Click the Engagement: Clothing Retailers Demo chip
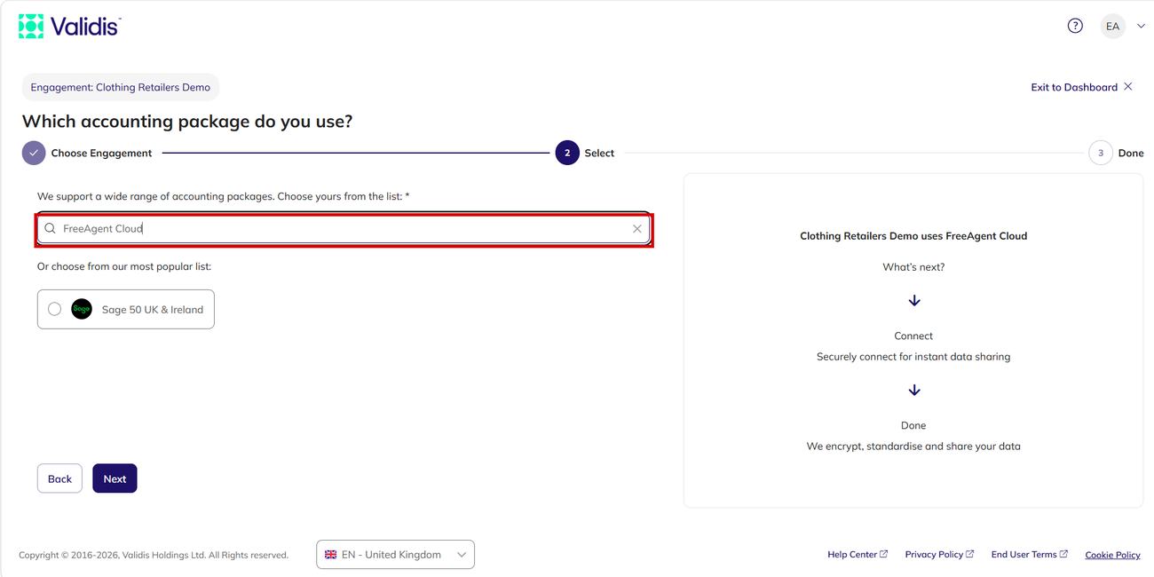Screen dimensions: 1154x577 [121, 87]
